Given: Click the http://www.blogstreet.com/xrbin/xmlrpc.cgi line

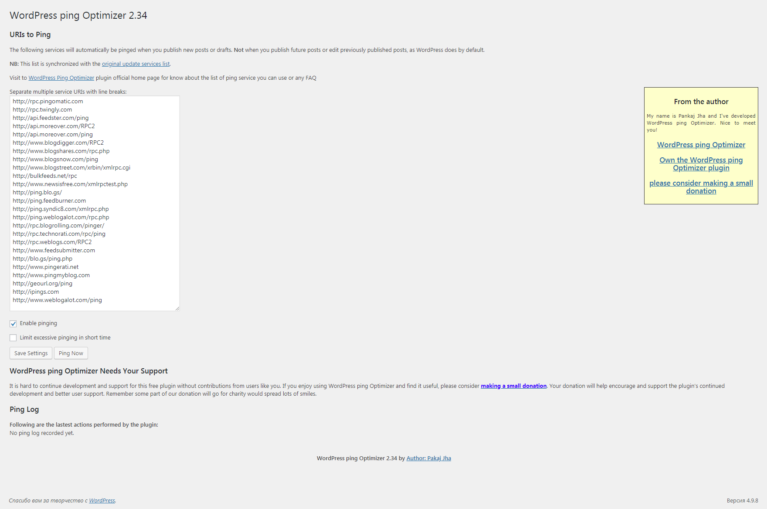Looking at the screenshot, I should [x=71, y=167].
